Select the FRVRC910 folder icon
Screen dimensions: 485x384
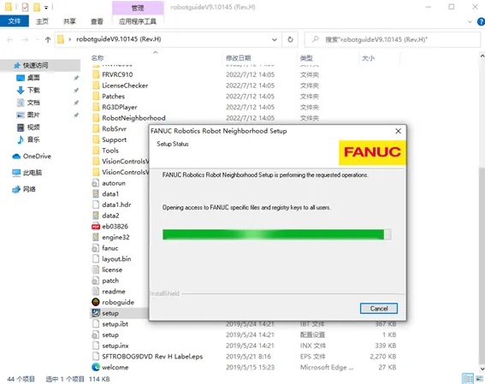coord(96,74)
